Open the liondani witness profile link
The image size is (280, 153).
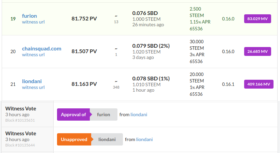32,81
